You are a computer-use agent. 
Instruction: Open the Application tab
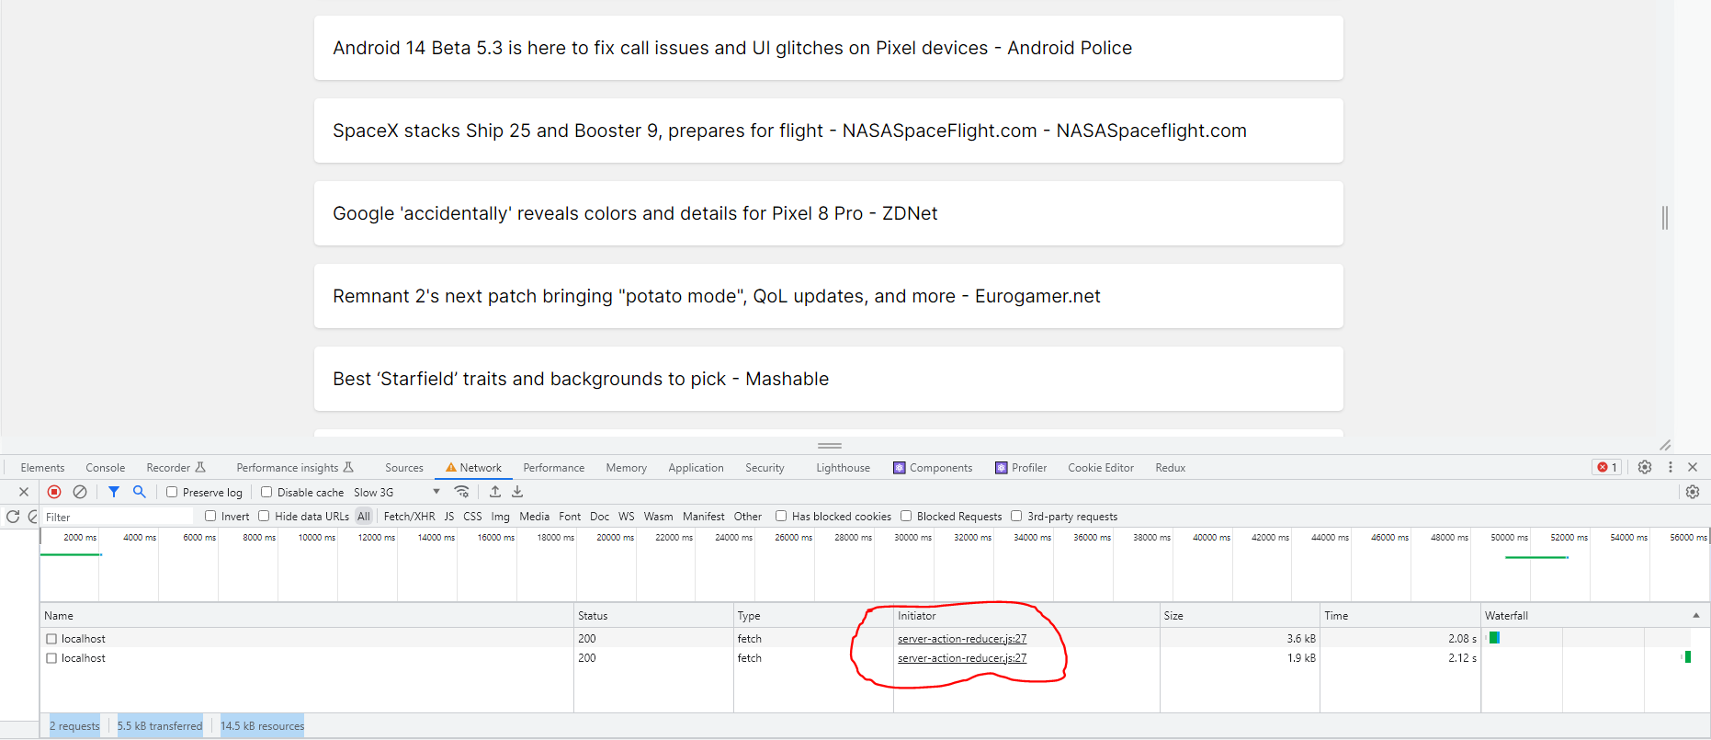[696, 468]
